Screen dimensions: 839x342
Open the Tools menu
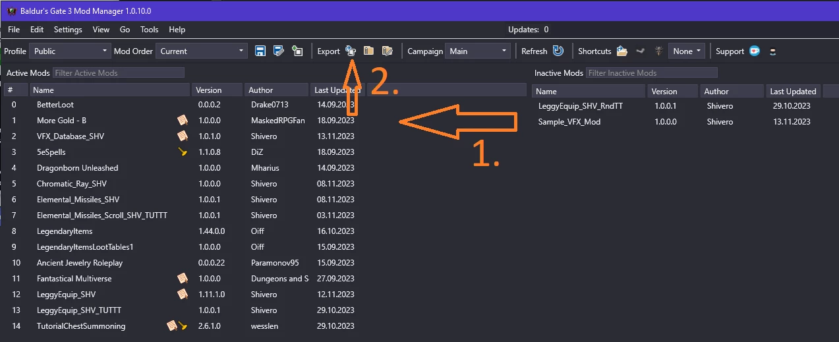(x=150, y=30)
